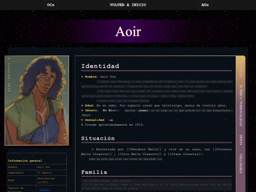
Task: Click 'Creade aproximadamente en 2015' line
Action: (x=113, y=125)
